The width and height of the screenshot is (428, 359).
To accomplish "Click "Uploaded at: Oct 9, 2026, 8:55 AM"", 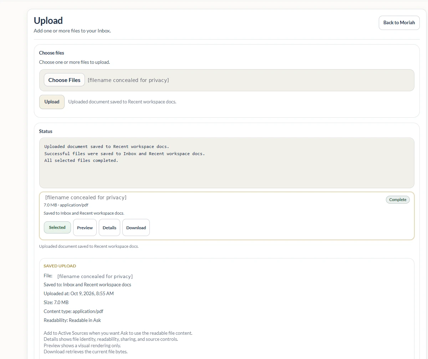I will pyautogui.click(x=79, y=294).
